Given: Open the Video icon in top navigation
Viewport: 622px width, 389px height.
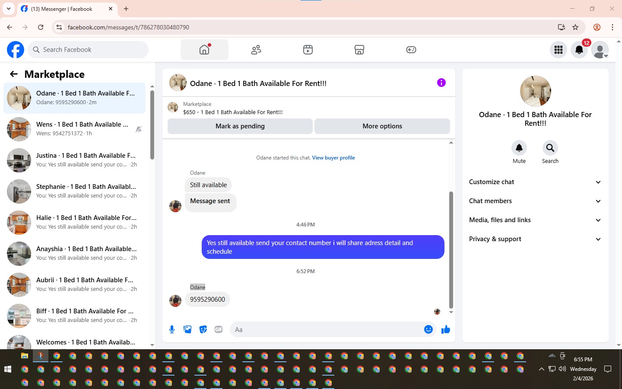Looking at the screenshot, I should tap(308, 50).
